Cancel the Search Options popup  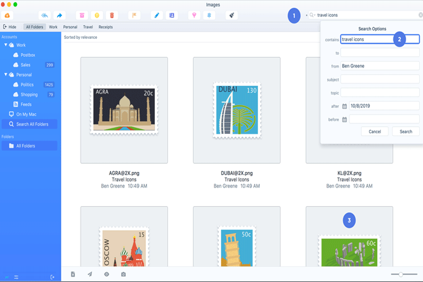[x=374, y=131]
